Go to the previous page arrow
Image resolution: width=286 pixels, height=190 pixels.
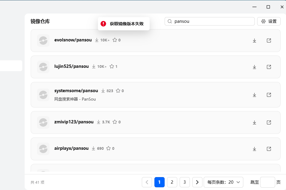(x=147, y=182)
